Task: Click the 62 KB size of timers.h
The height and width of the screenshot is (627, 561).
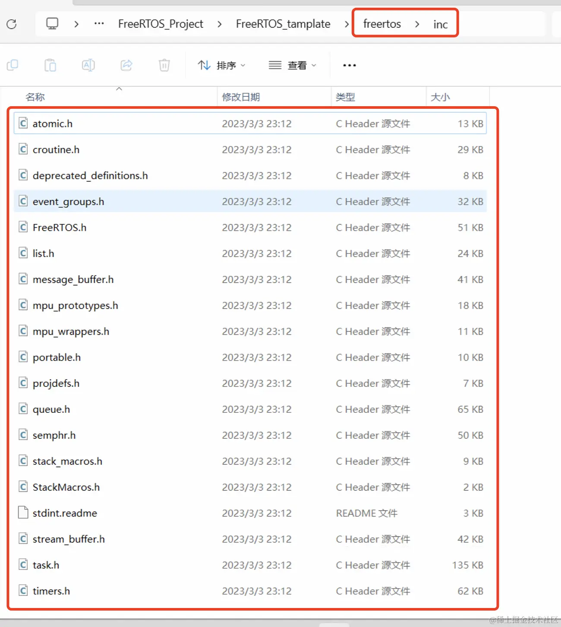Action: (470, 591)
